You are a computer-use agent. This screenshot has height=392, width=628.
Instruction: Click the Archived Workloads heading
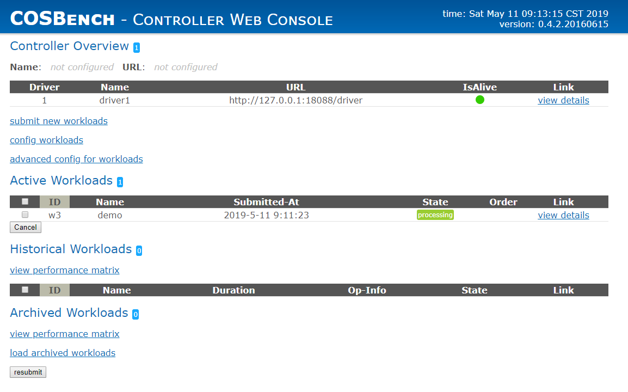pos(69,313)
